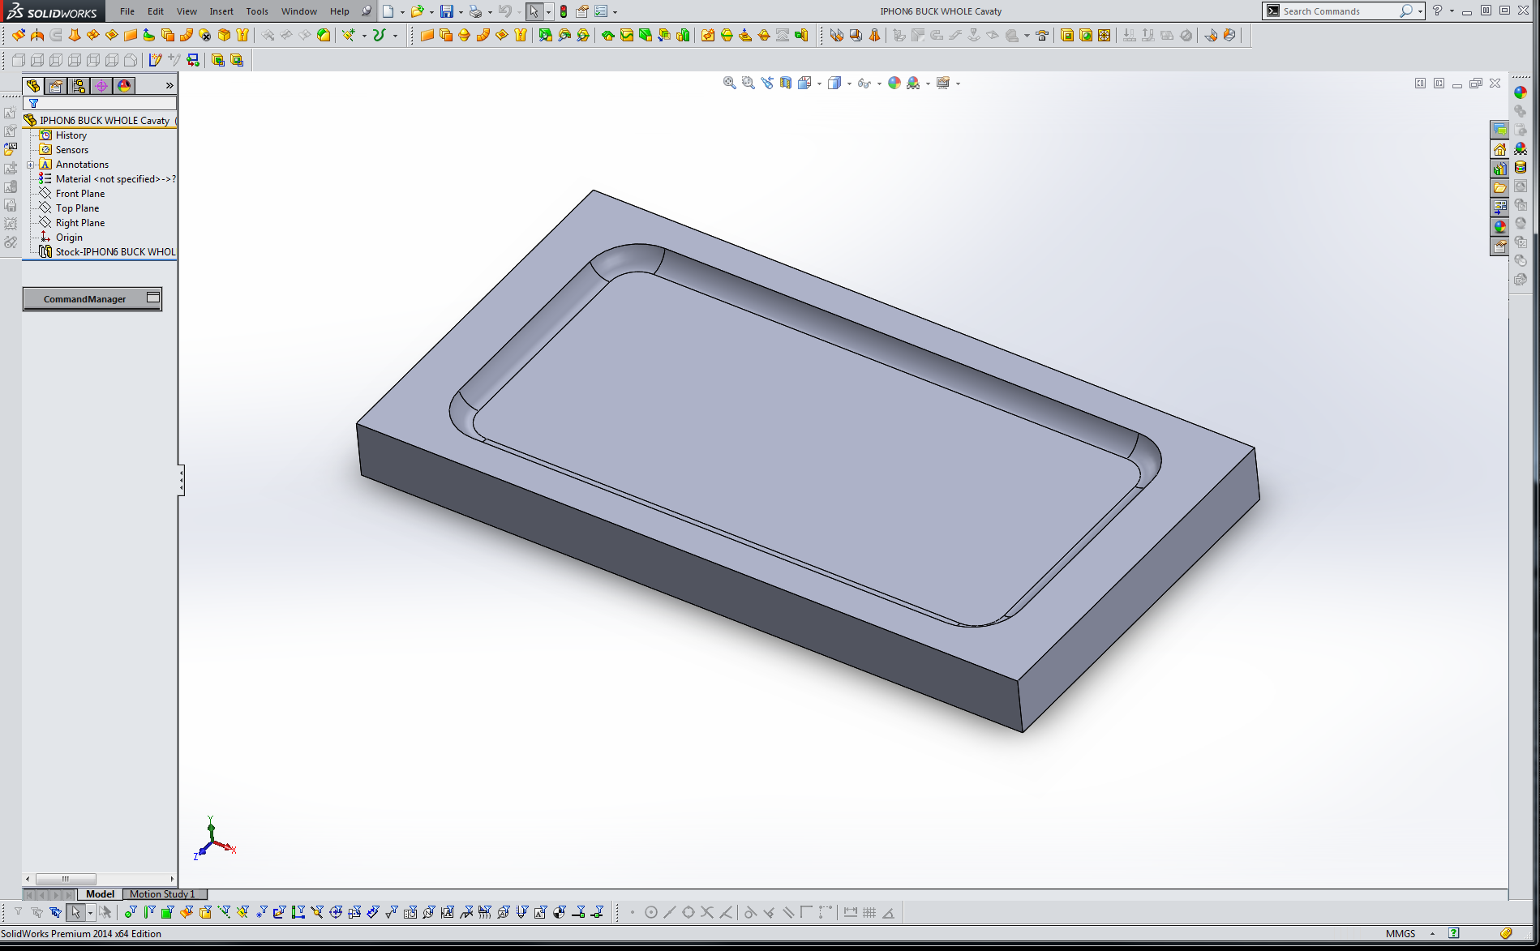Click Edit Appearance color sphere icon

[x=894, y=83]
